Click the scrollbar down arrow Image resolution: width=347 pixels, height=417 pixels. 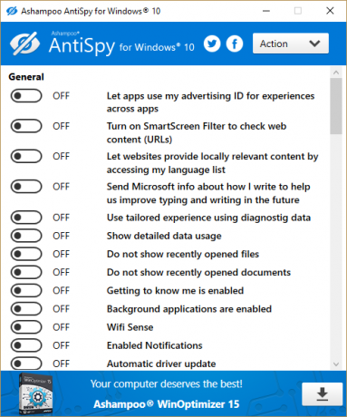pos(336,364)
